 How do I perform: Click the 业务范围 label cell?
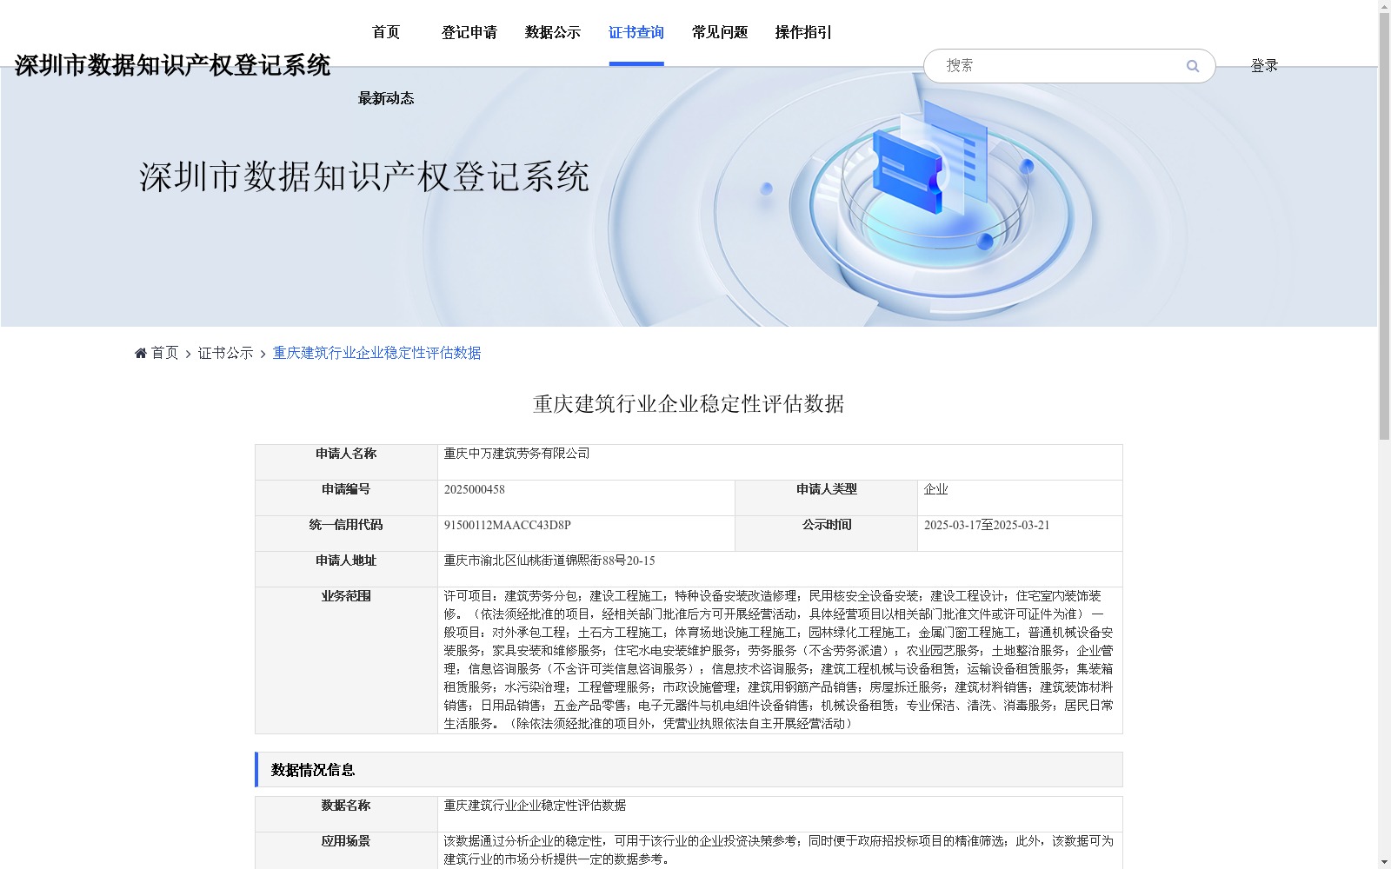point(346,660)
